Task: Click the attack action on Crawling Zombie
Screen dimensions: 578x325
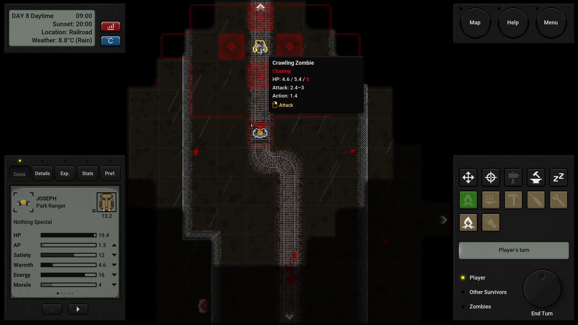Action: click(x=285, y=105)
